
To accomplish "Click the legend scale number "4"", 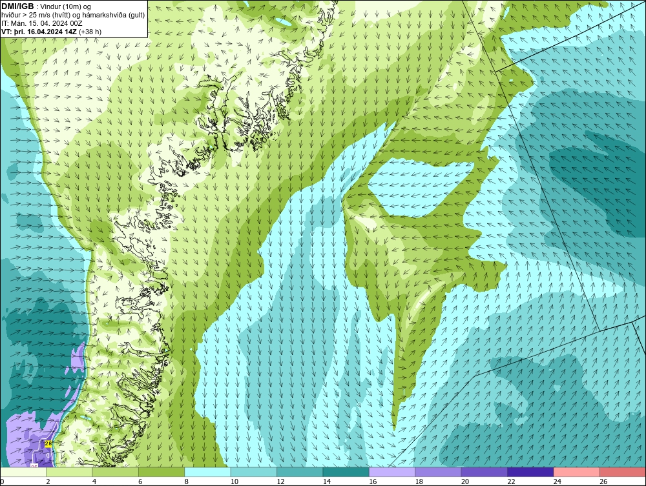I will [x=94, y=481].
